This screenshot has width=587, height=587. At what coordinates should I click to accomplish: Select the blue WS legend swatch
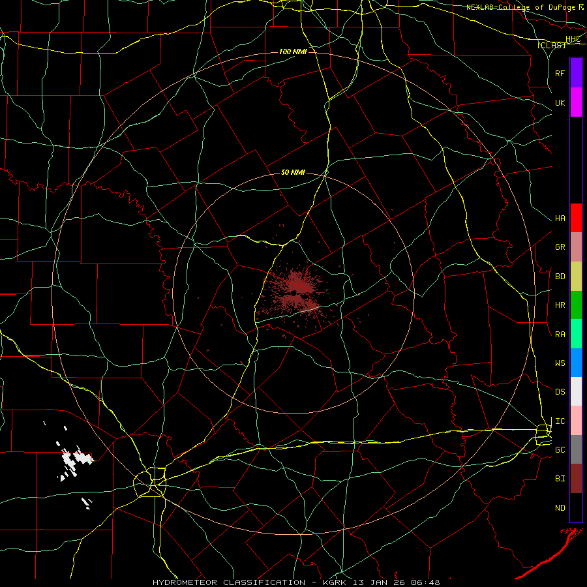(x=576, y=363)
